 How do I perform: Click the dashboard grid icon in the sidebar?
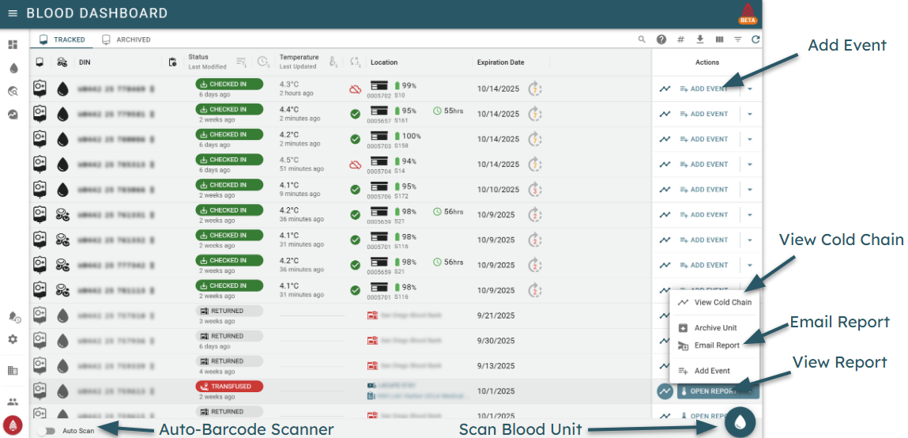pos(13,44)
